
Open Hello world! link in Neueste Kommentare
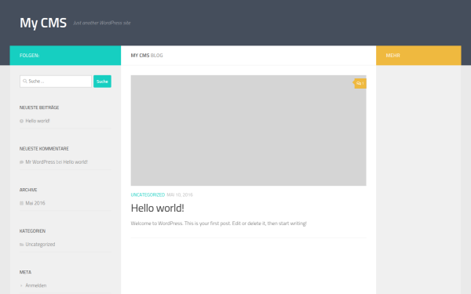coord(75,162)
